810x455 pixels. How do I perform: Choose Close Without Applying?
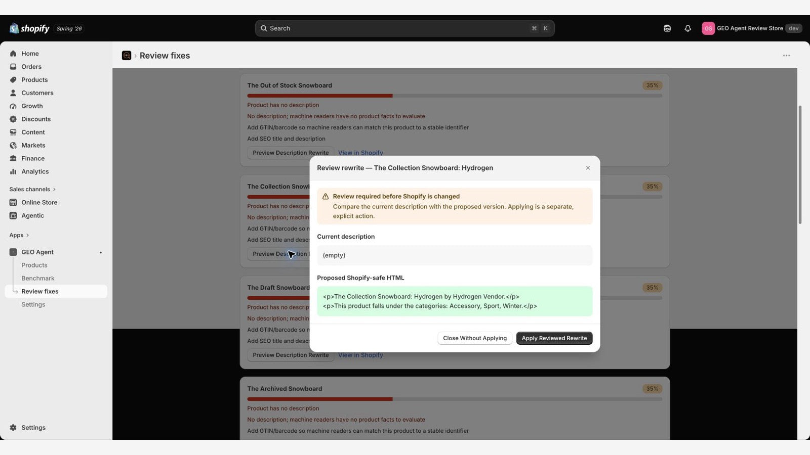pyautogui.click(x=475, y=338)
